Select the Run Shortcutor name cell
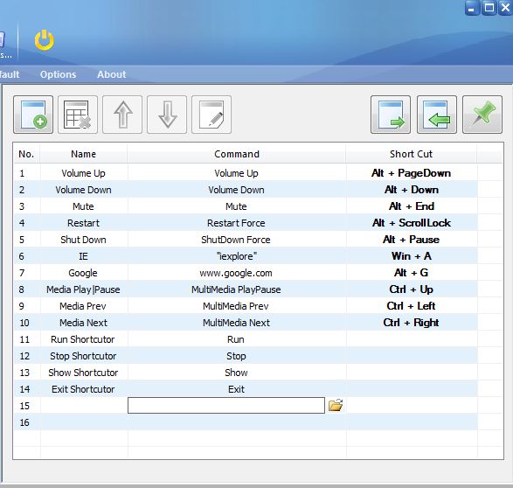This screenshot has width=513, height=488. click(x=83, y=339)
